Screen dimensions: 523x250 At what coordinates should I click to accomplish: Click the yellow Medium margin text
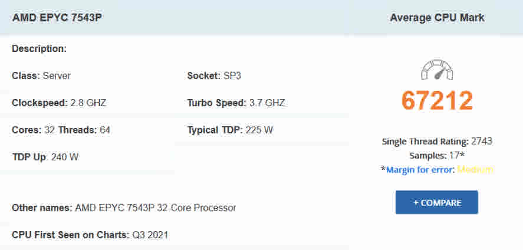475,170
